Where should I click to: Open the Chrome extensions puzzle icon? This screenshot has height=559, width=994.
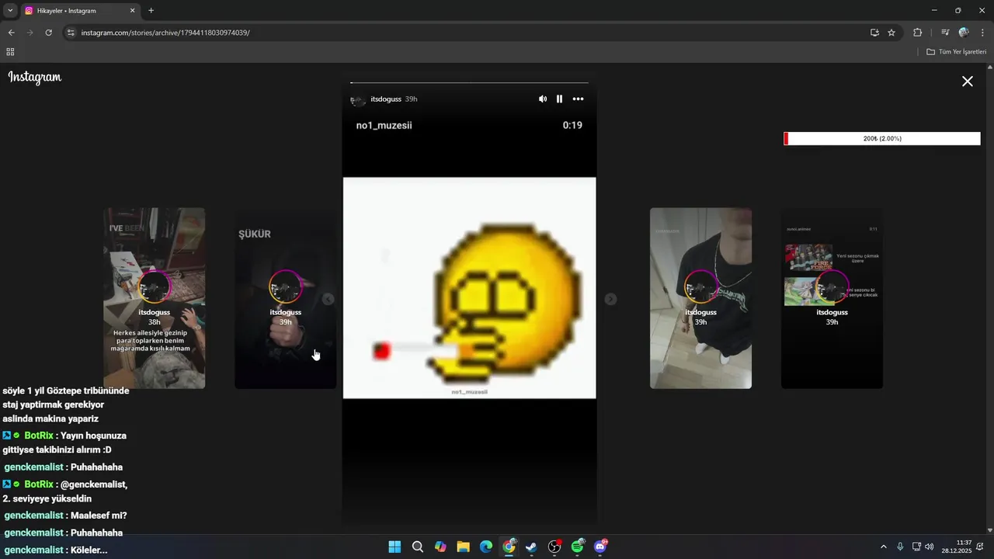(x=917, y=33)
